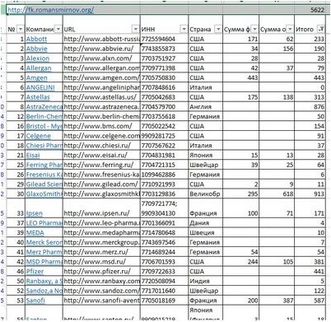Follow the Sanofi company link
The width and height of the screenshot is (331, 322).
click(x=35, y=301)
